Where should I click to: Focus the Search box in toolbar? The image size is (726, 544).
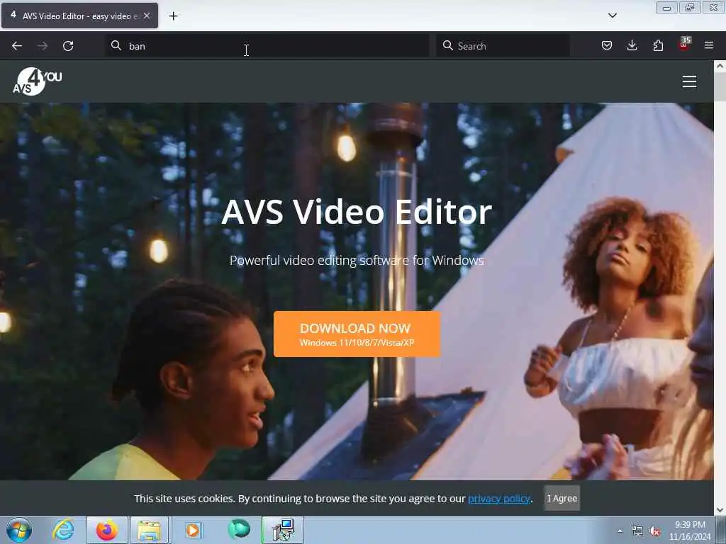[x=503, y=46]
